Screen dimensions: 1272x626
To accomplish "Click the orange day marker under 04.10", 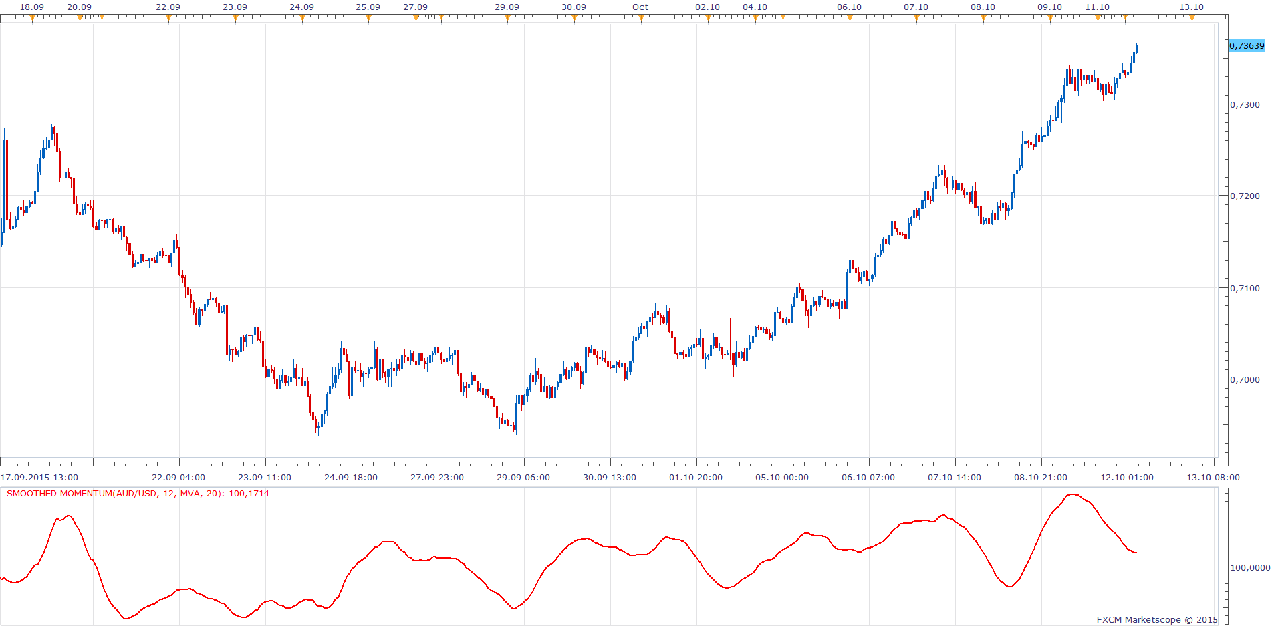I will click(755, 18).
